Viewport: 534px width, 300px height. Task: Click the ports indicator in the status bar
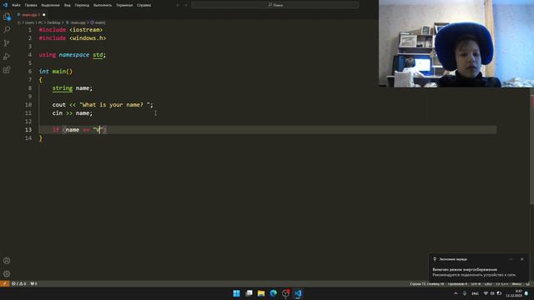coord(33,283)
